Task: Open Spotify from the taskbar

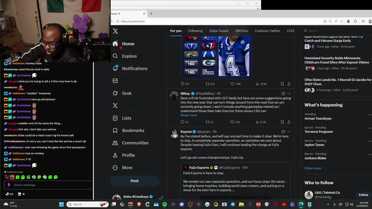Action: pyautogui.click(x=164, y=204)
